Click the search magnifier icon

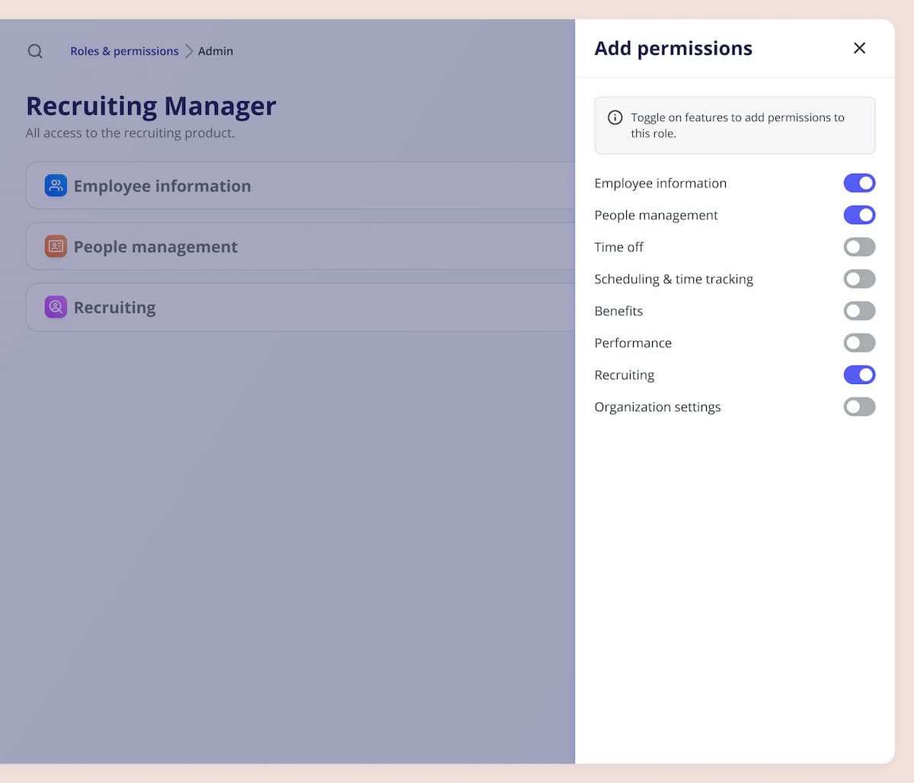pyautogui.click(x=35, y=51)
